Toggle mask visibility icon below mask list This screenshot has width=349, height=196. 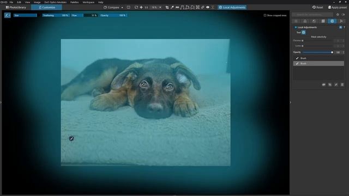coord(323,85)
